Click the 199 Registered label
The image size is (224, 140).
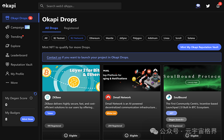tap(54, 126)
